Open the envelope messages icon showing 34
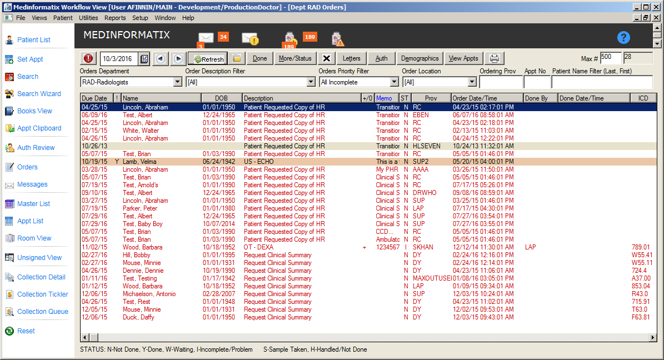 (x=206, y=38)
